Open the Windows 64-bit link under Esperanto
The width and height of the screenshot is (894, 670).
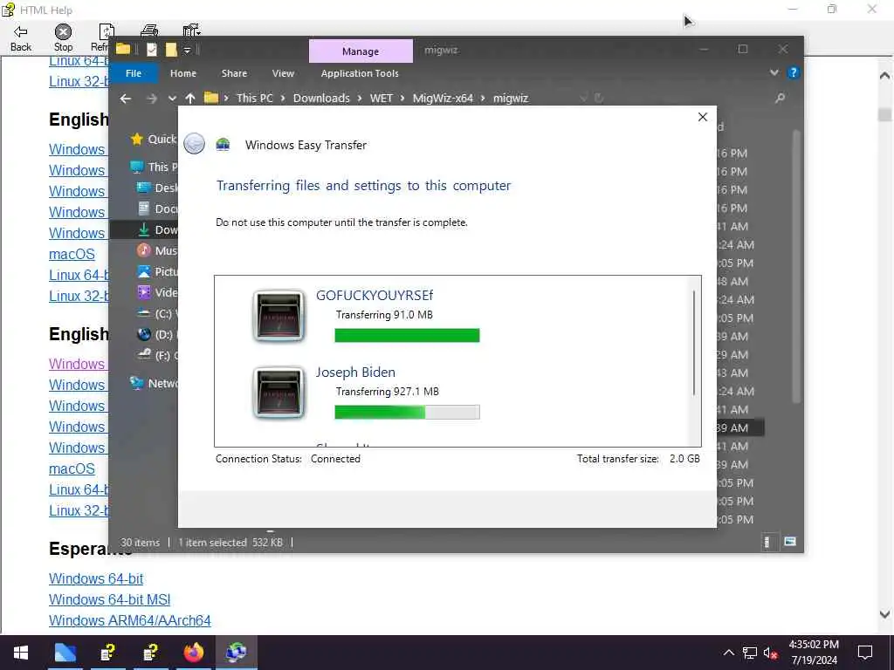96,578
